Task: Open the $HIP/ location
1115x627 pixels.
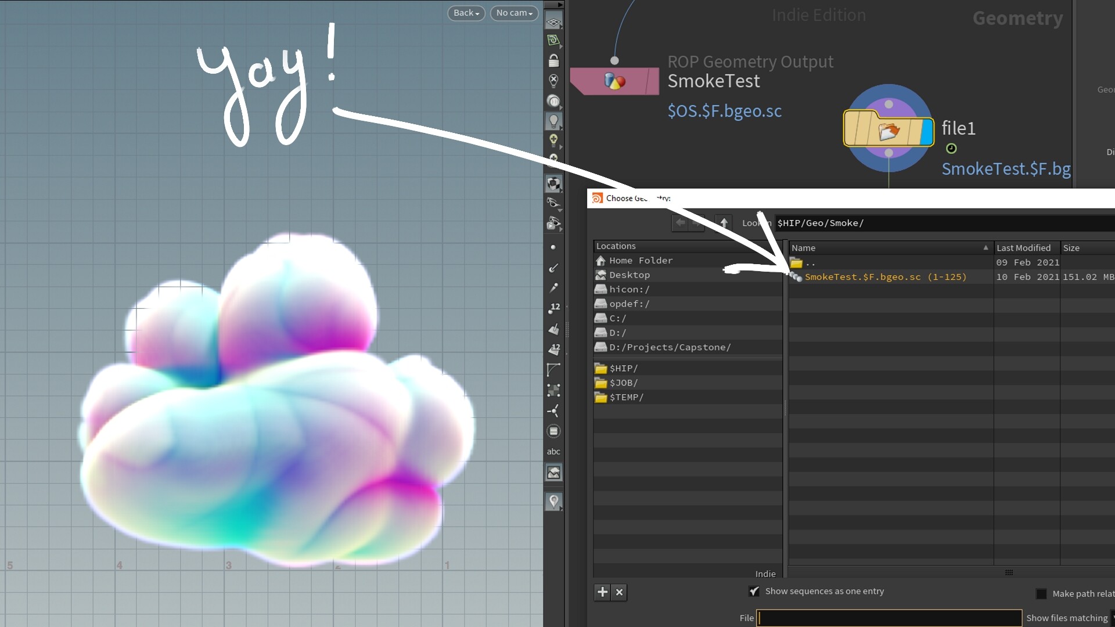Action: (624, 369)
